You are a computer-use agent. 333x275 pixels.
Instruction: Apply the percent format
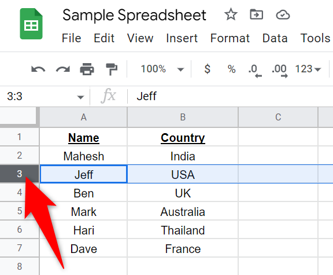[231, 69]
